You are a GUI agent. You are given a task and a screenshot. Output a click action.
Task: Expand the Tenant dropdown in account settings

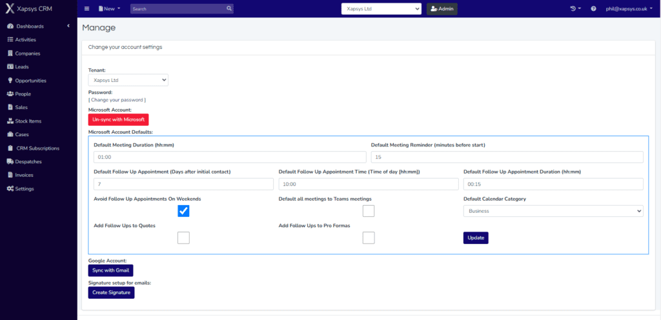click(128, 80)
